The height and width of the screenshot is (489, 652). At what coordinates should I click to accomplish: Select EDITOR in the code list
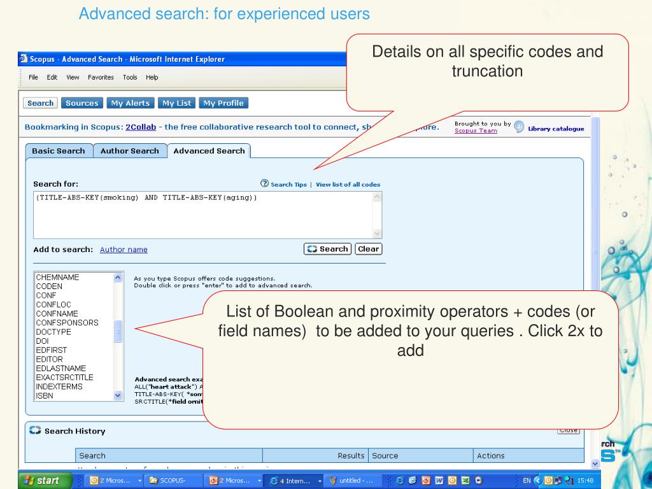[49, 359]
